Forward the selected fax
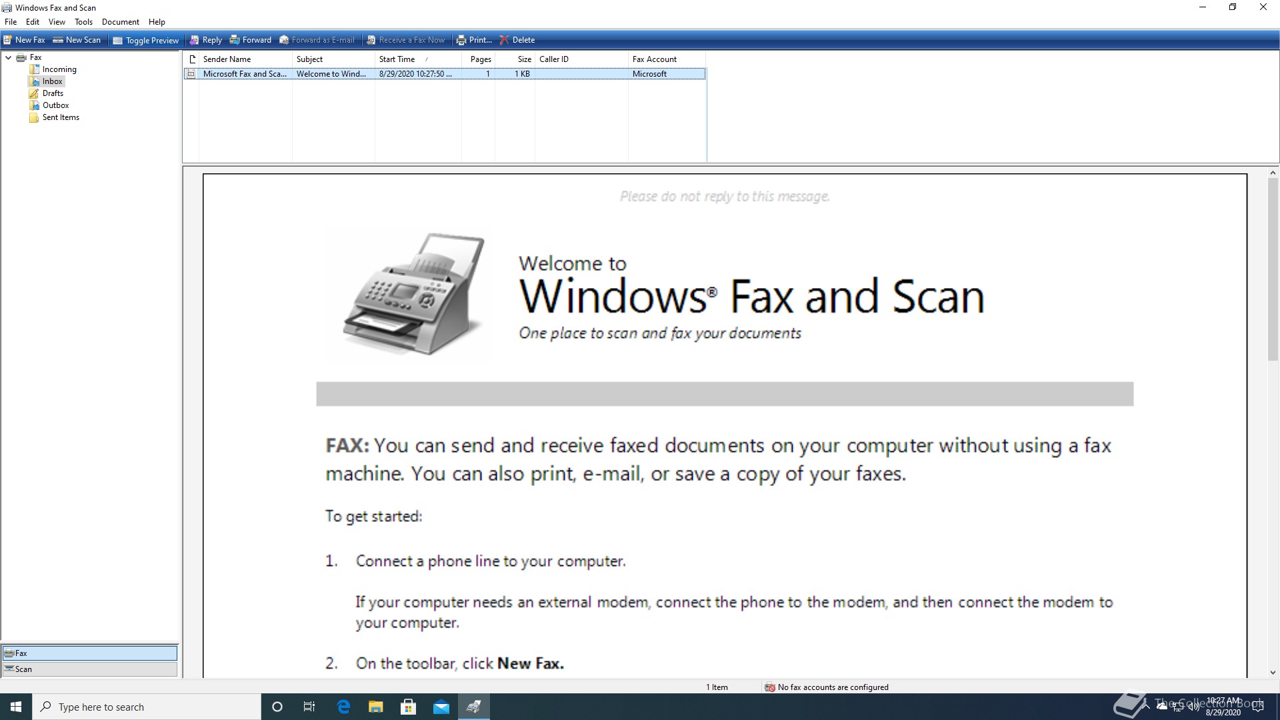1280x720 pixels. (250, 40)
